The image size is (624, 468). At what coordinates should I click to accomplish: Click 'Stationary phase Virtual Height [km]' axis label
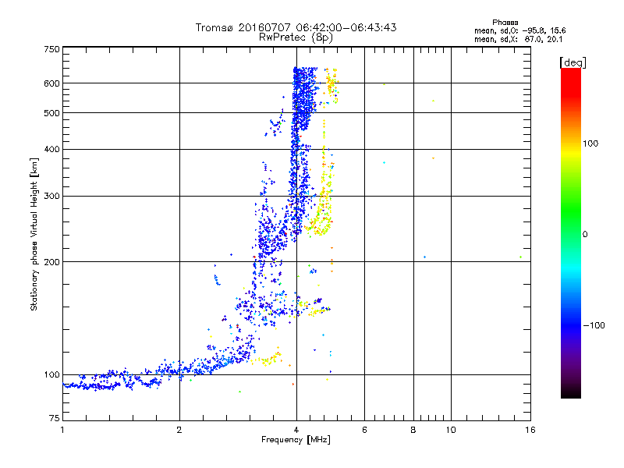tap(34, 234)
